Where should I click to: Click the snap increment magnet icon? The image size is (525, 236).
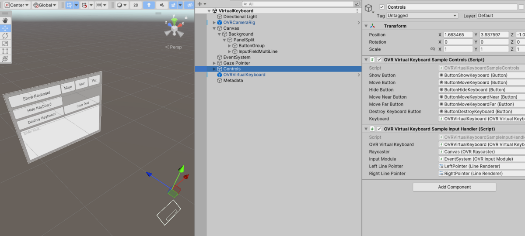[84, 5]
